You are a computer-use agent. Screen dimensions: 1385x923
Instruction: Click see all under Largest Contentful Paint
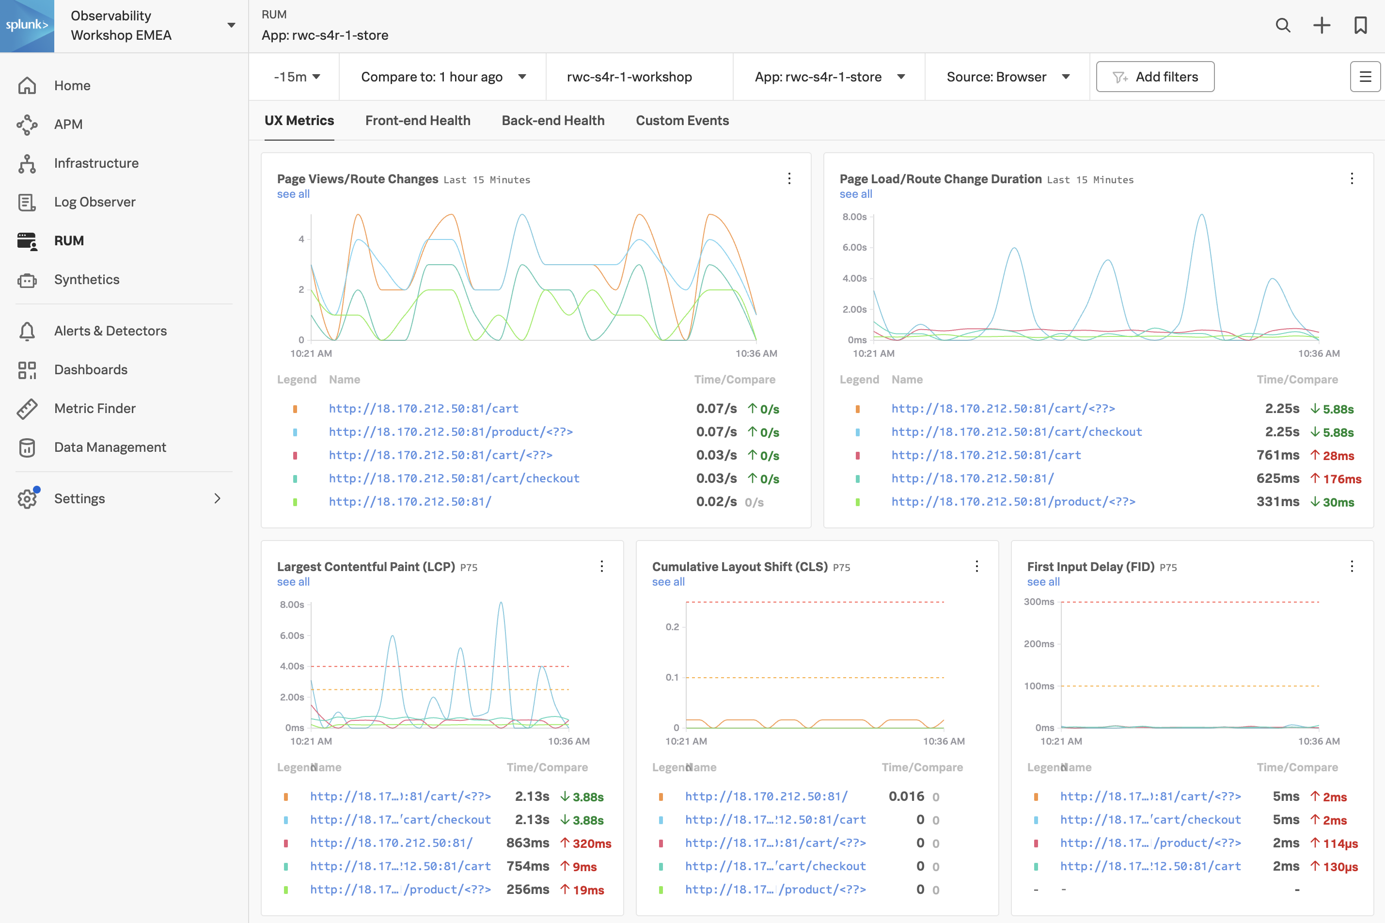(x=293, y=582)
